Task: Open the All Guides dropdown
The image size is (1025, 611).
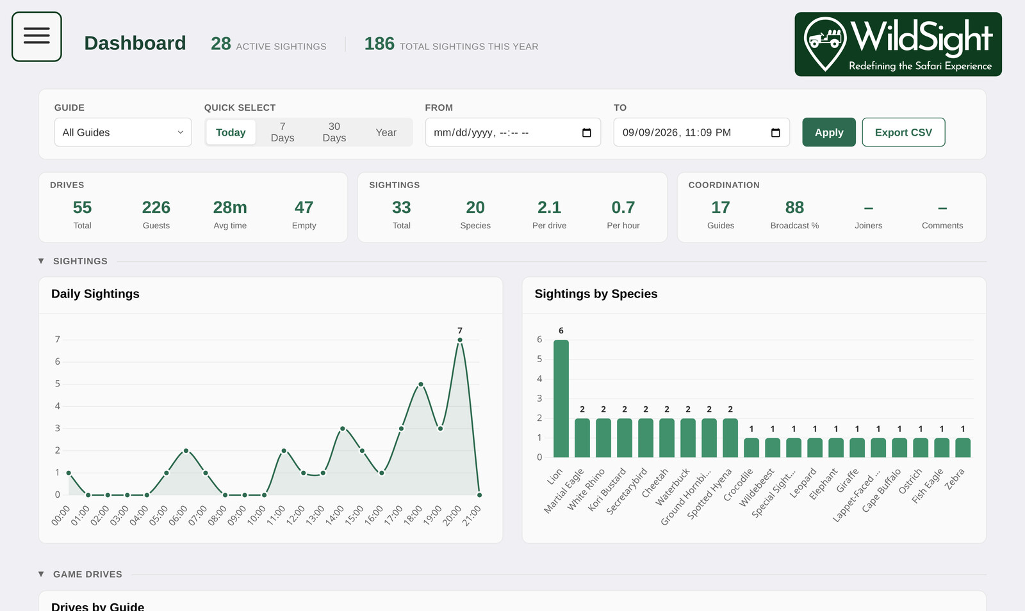Action: point(123,132)
